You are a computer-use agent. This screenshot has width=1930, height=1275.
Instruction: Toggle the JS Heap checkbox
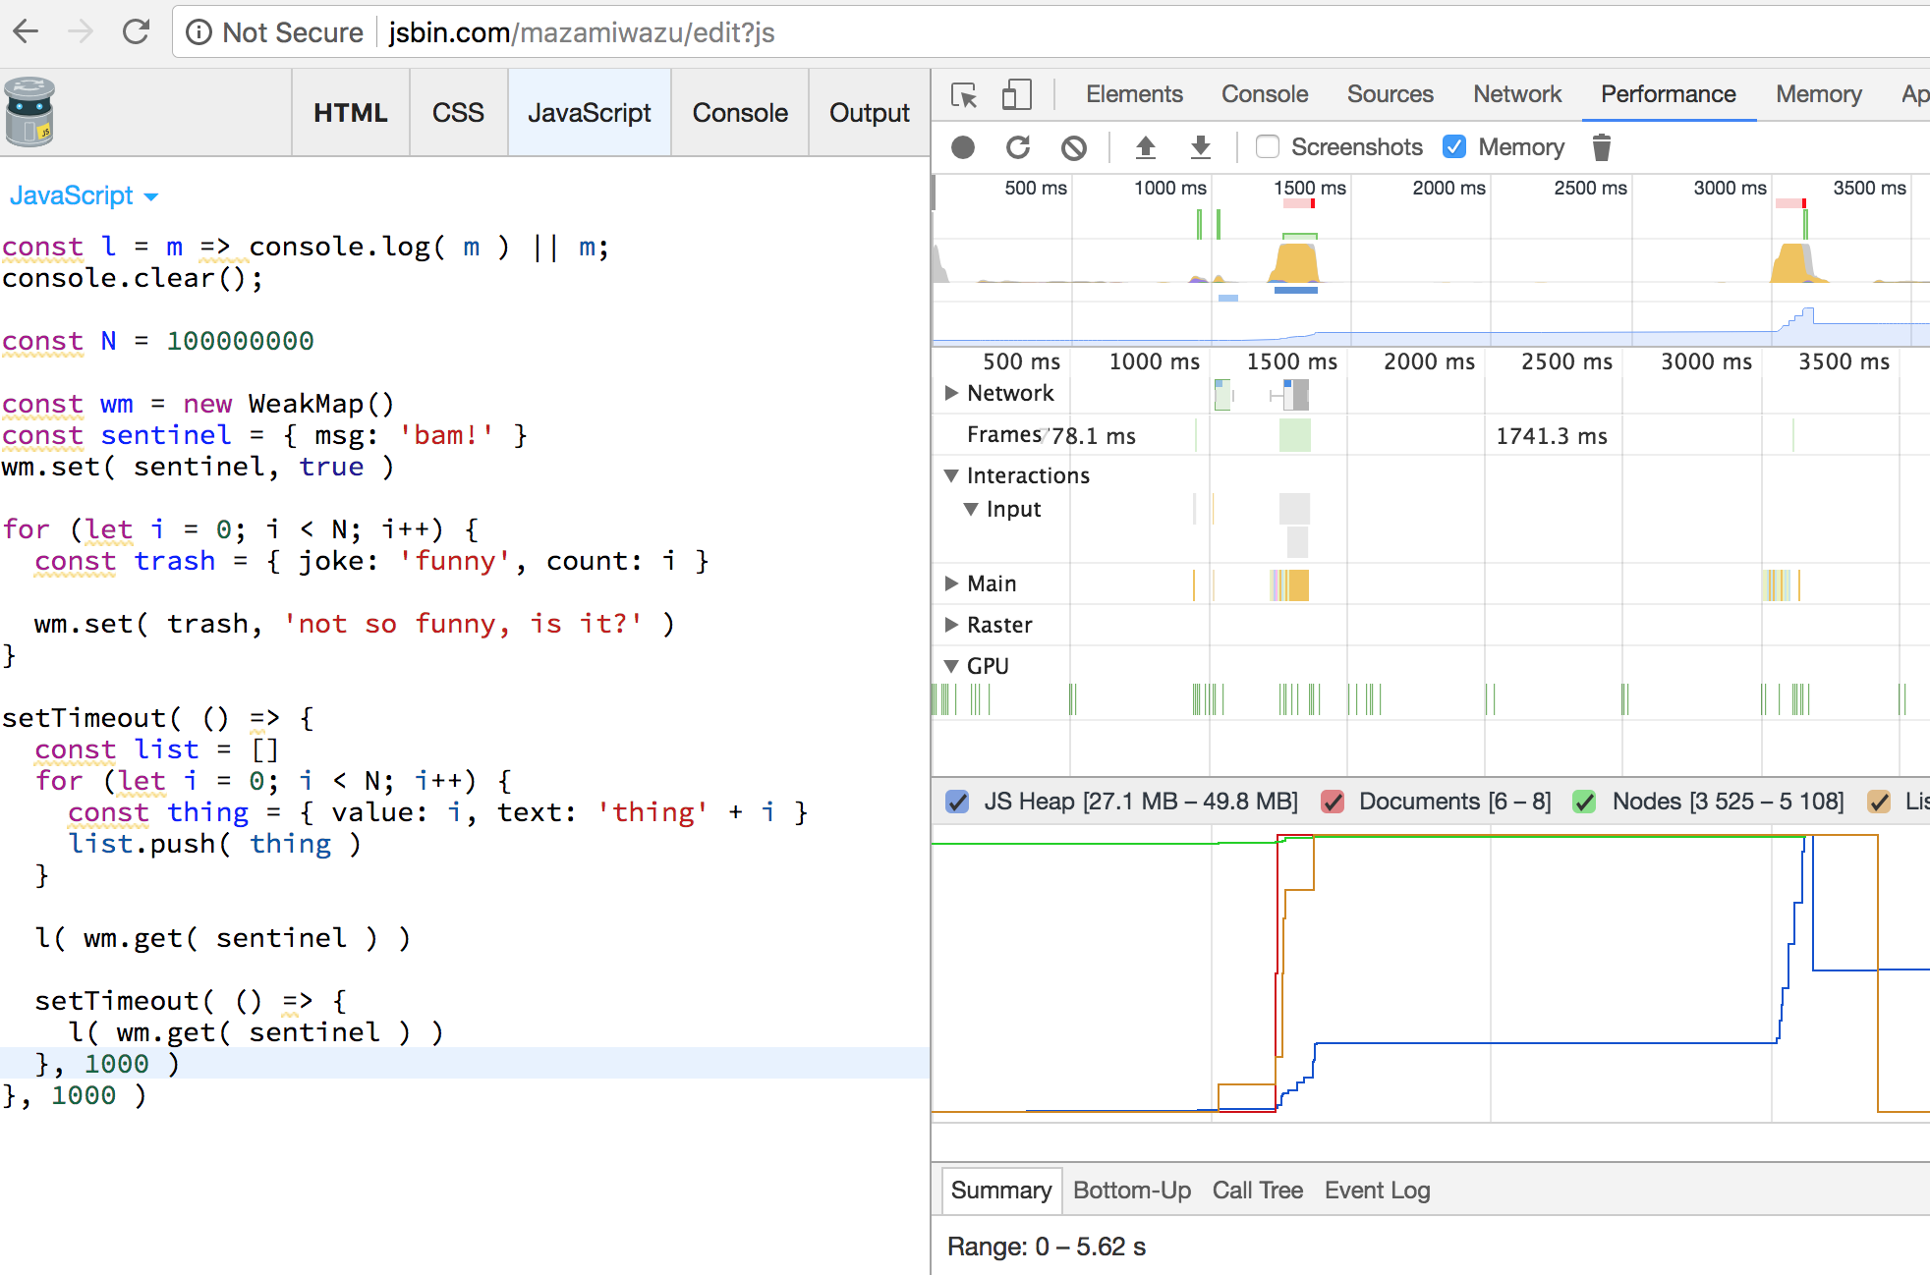(957, 802)
